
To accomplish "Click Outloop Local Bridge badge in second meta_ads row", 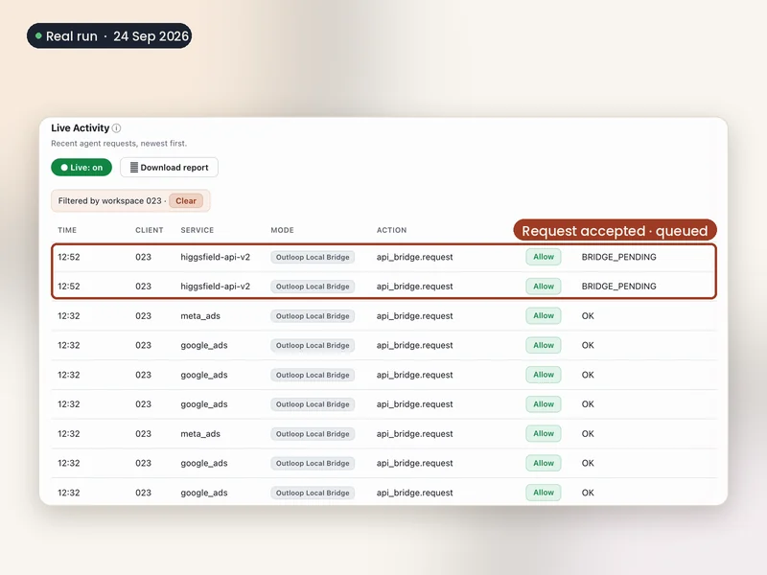I will (x=313, y=434).
